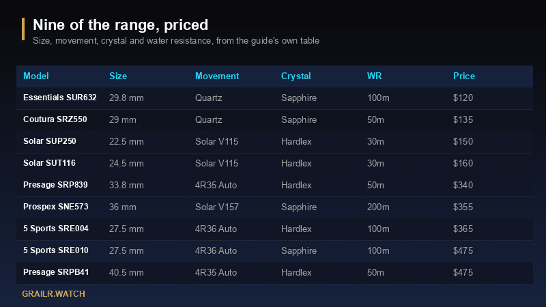Click the gold accent bar beside title

point(23,29)
